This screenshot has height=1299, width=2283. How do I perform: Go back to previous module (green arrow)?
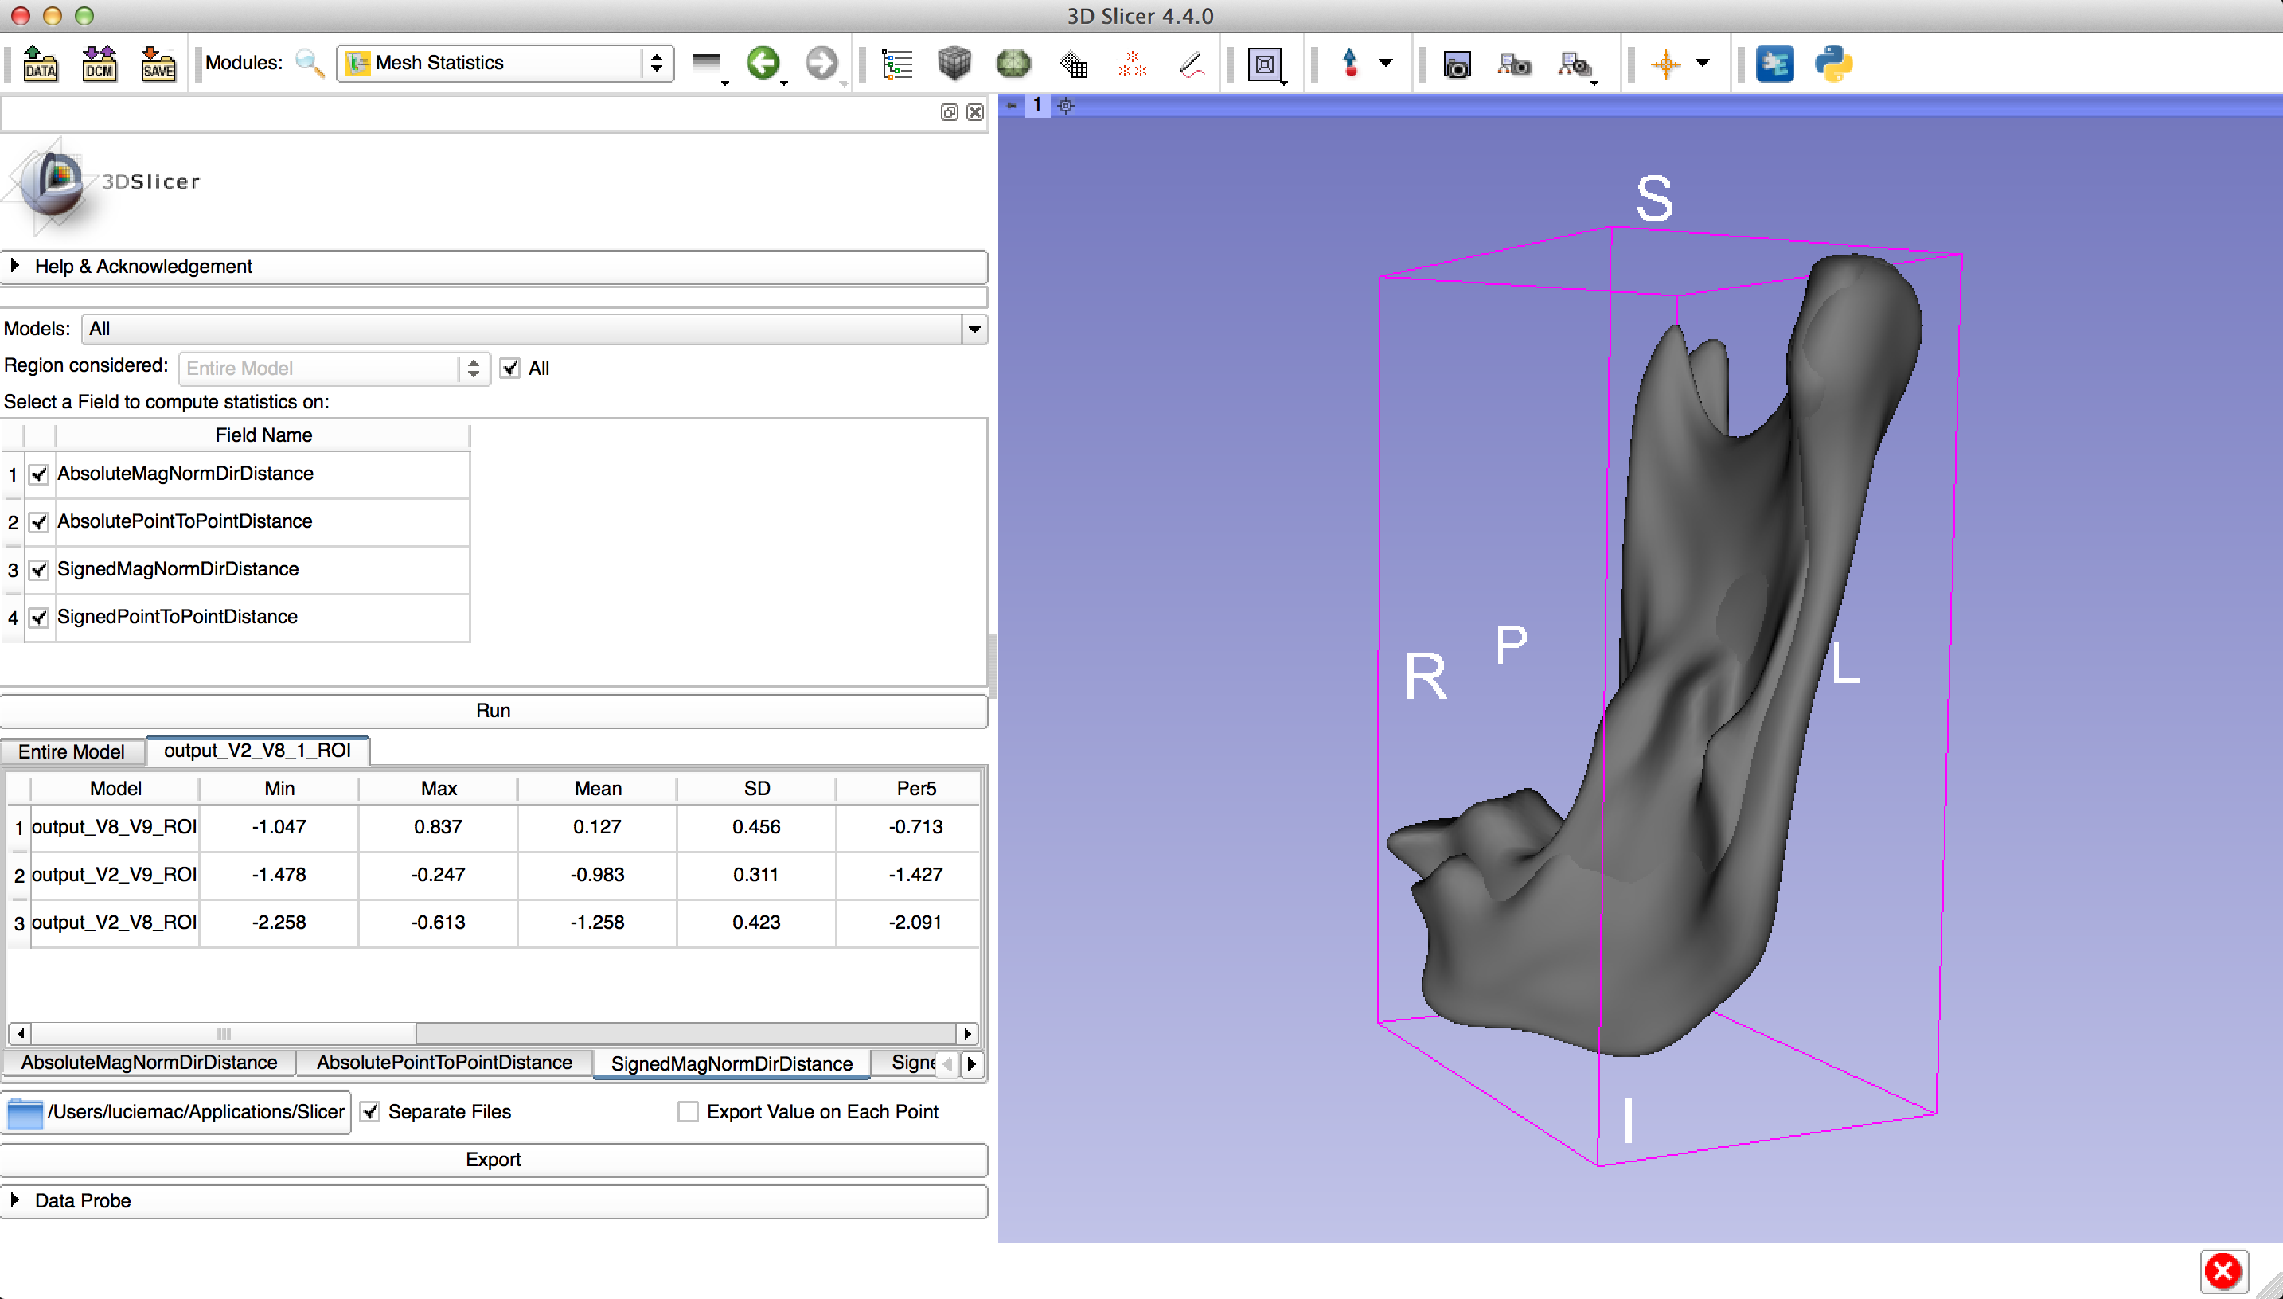763,64
